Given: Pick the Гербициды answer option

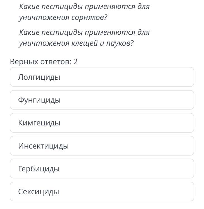Looking at the screenshot, I should coord(102,169).
